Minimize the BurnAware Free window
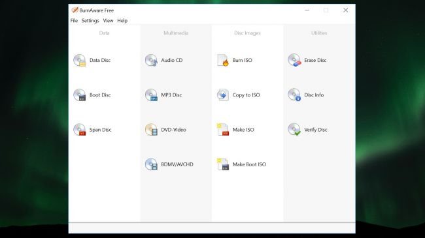Image resolution: width=425 pixels, height=238 pixels. [x=307, y=10]
